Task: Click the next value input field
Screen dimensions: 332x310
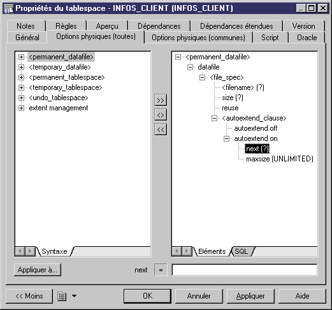Action: (x=245, y=270)
